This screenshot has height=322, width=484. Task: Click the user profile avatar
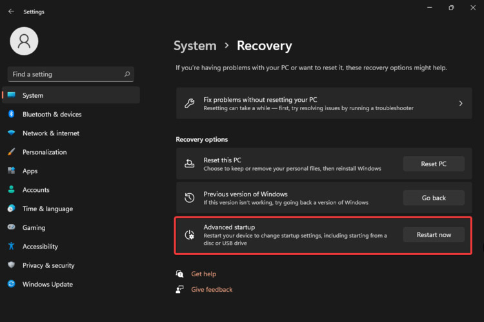24,41
